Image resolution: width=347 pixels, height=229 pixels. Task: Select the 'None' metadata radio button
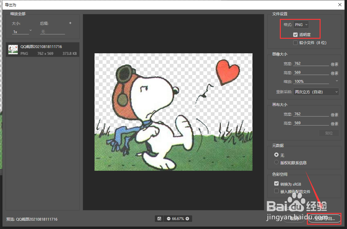276,155
